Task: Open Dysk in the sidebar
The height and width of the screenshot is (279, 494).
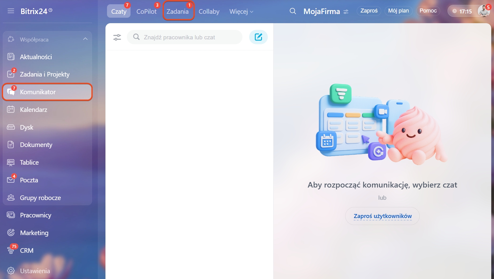Action: tap(47, 127)
